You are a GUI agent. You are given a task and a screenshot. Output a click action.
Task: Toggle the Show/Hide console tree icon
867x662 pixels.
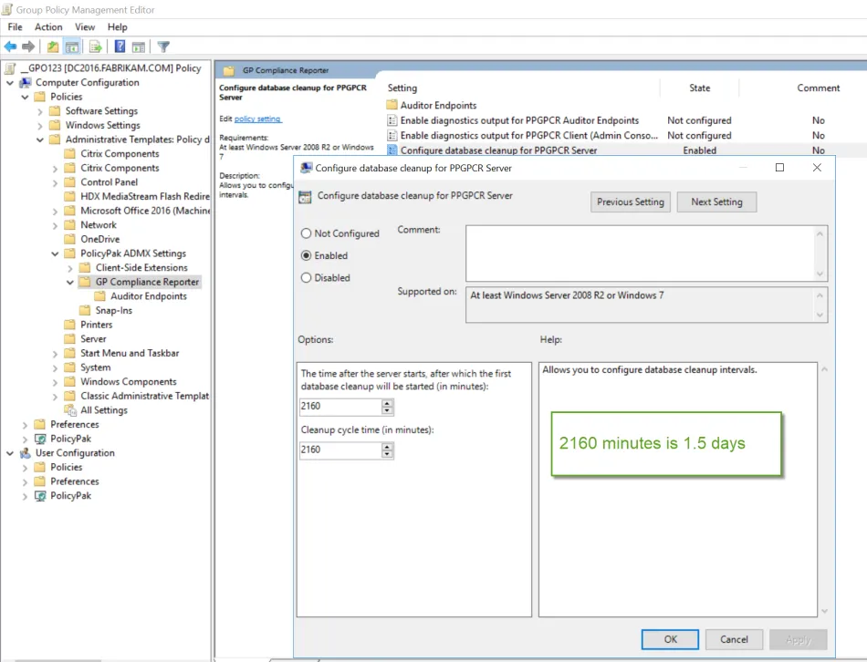[x=72, y=47]
